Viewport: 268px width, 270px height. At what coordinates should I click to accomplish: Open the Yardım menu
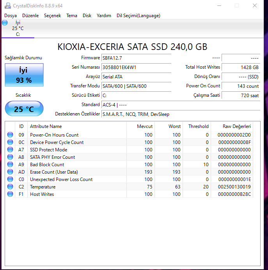pos(104,16)
